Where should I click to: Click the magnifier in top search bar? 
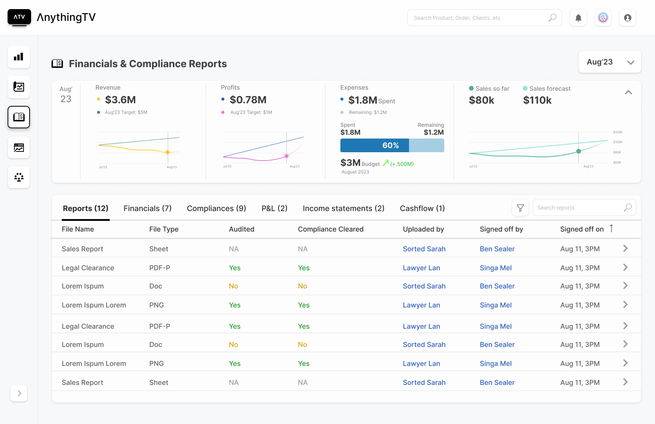553,17
